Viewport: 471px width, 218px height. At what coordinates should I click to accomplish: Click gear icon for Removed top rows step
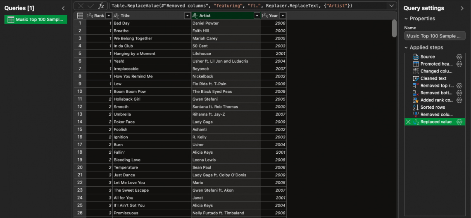coord(459,86)
